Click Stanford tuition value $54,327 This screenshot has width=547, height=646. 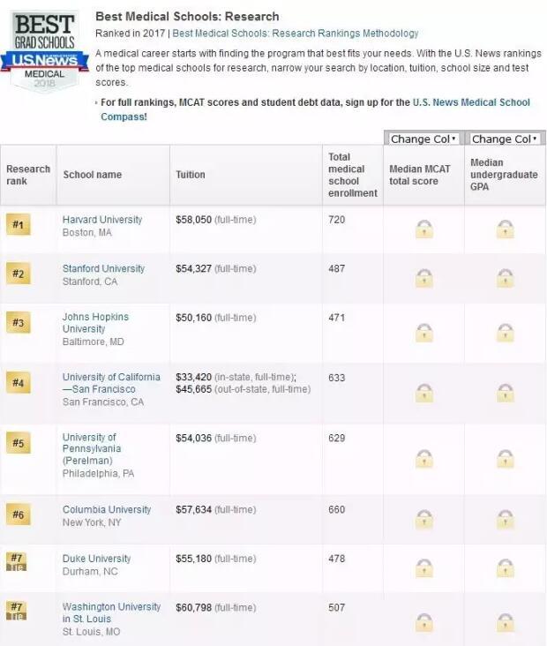(193, 268)
